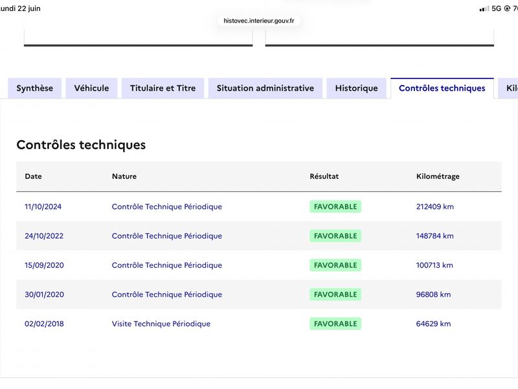Click the Date column header
The image size is (518, 389).
pos(34,176)
